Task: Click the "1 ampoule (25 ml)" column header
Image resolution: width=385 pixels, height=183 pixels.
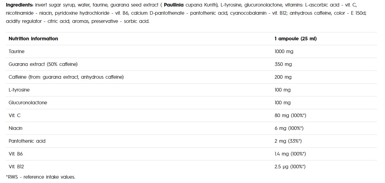Action: click(295, 39)
